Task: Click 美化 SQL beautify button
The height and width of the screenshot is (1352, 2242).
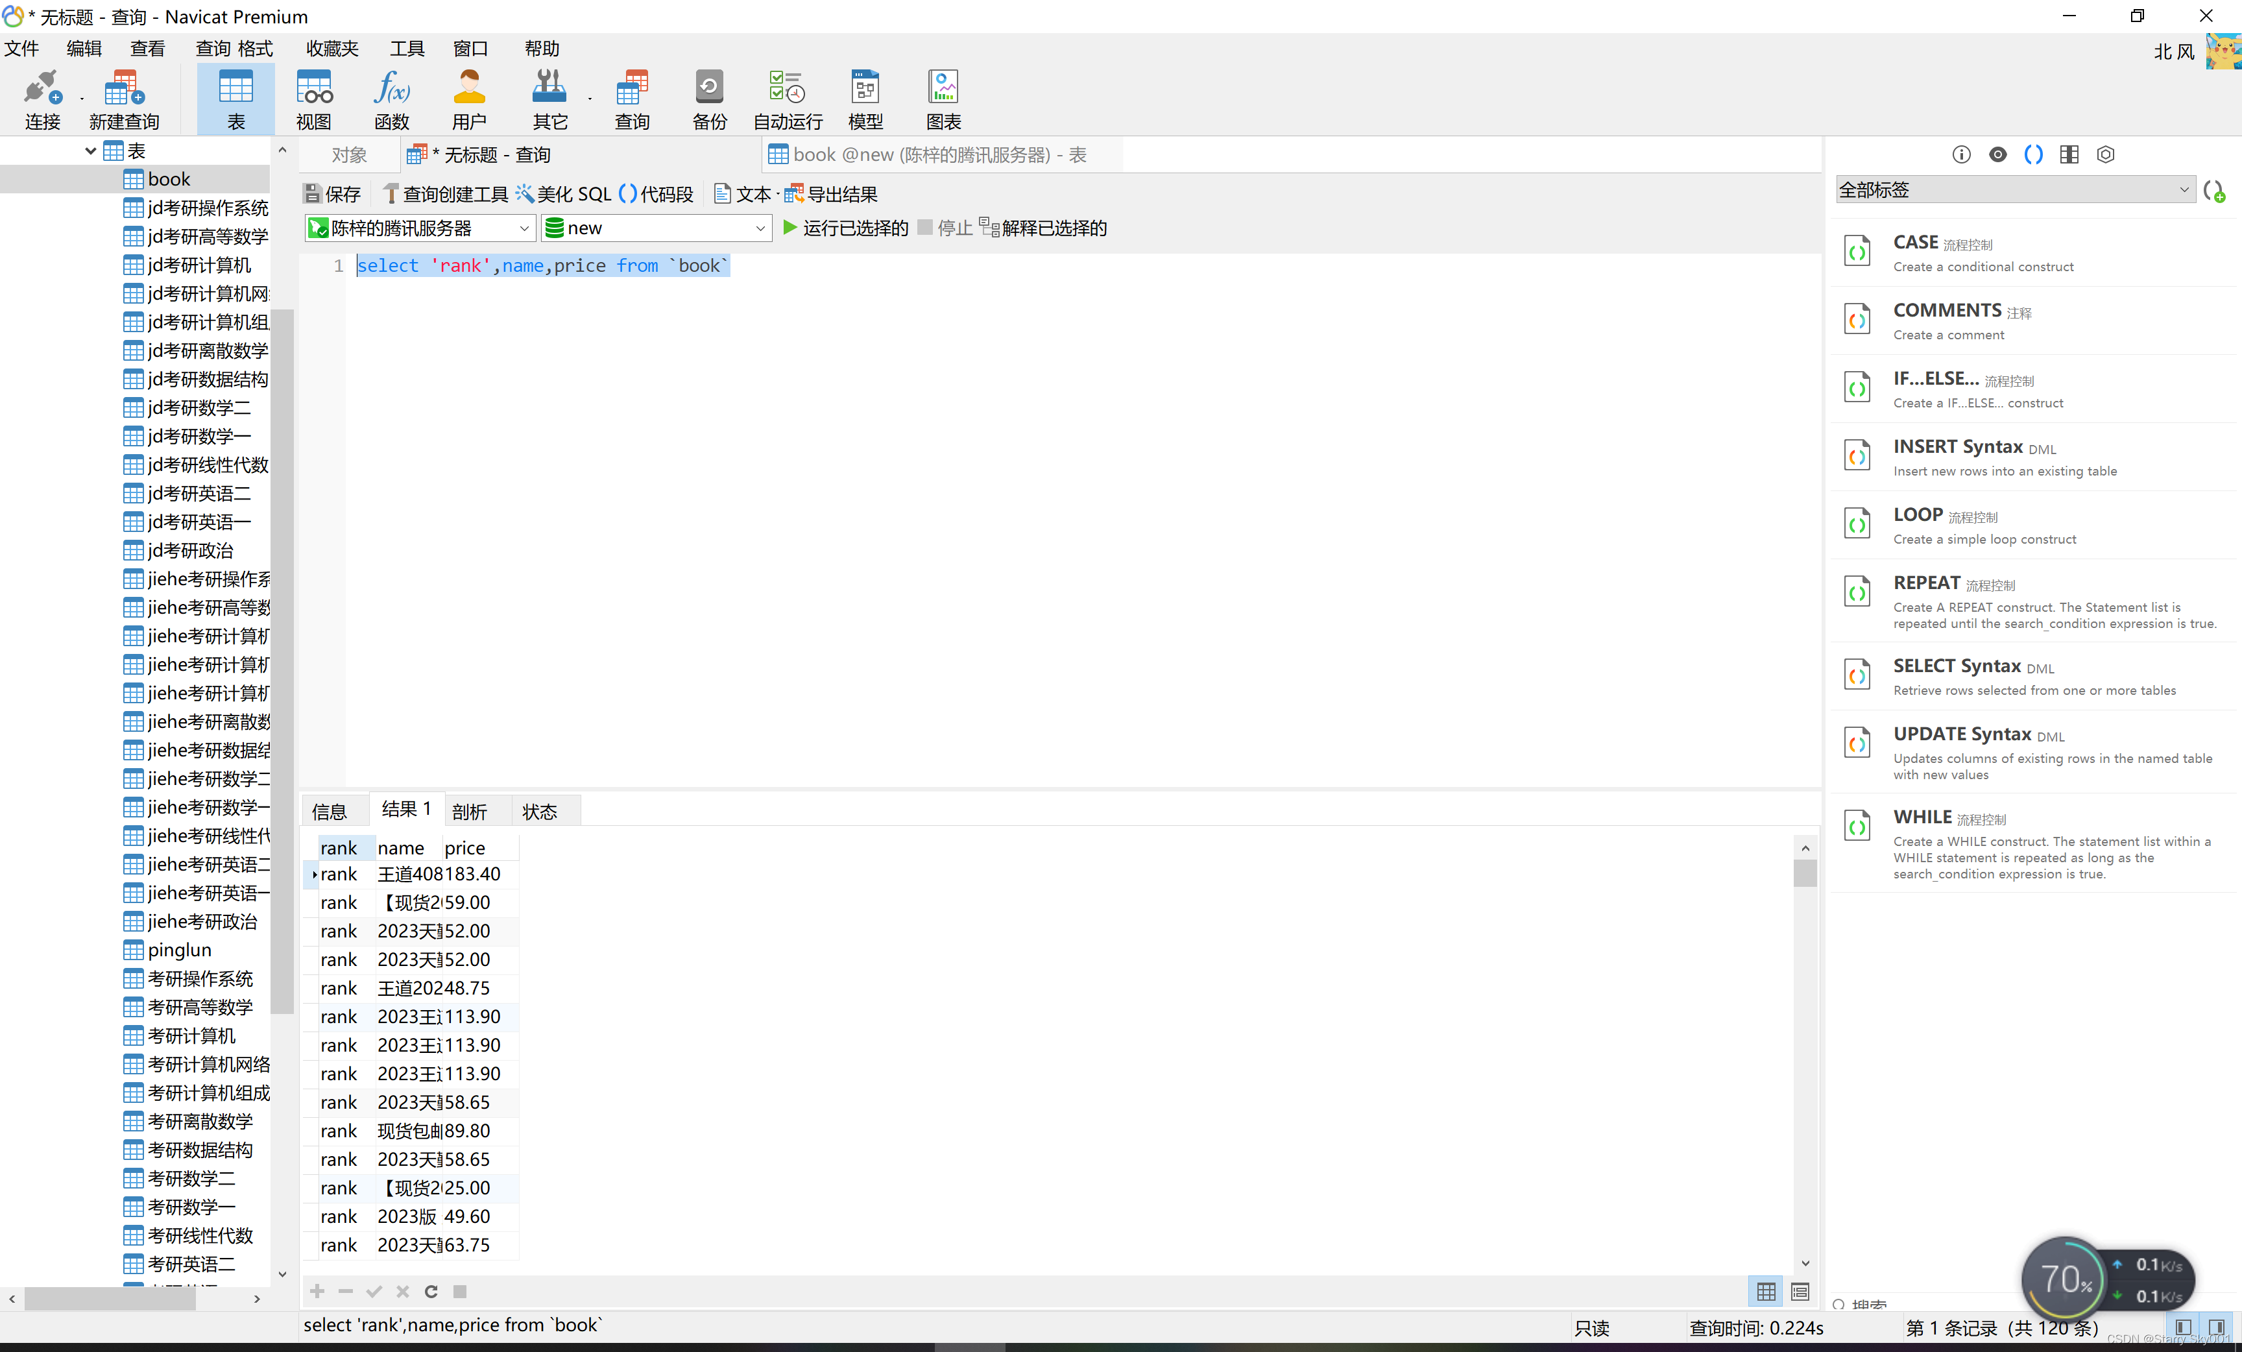Action: [564, 194]
